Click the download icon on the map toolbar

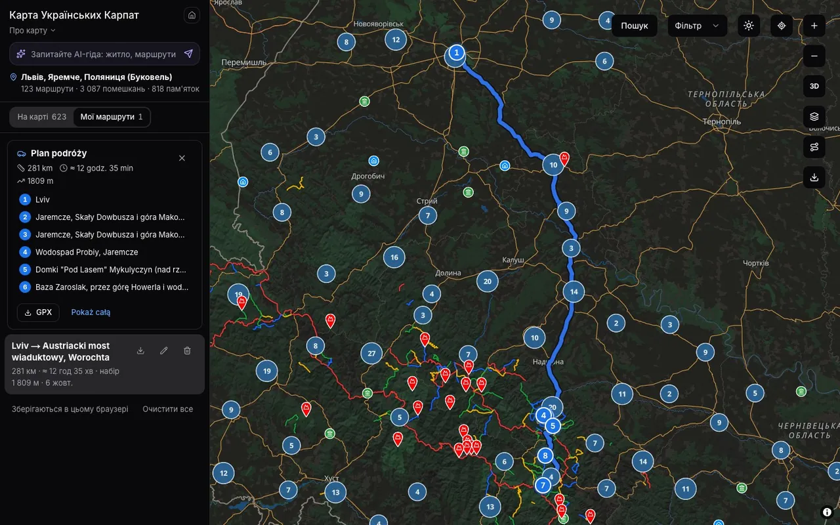pyautogui.click(x=814, y=177)
